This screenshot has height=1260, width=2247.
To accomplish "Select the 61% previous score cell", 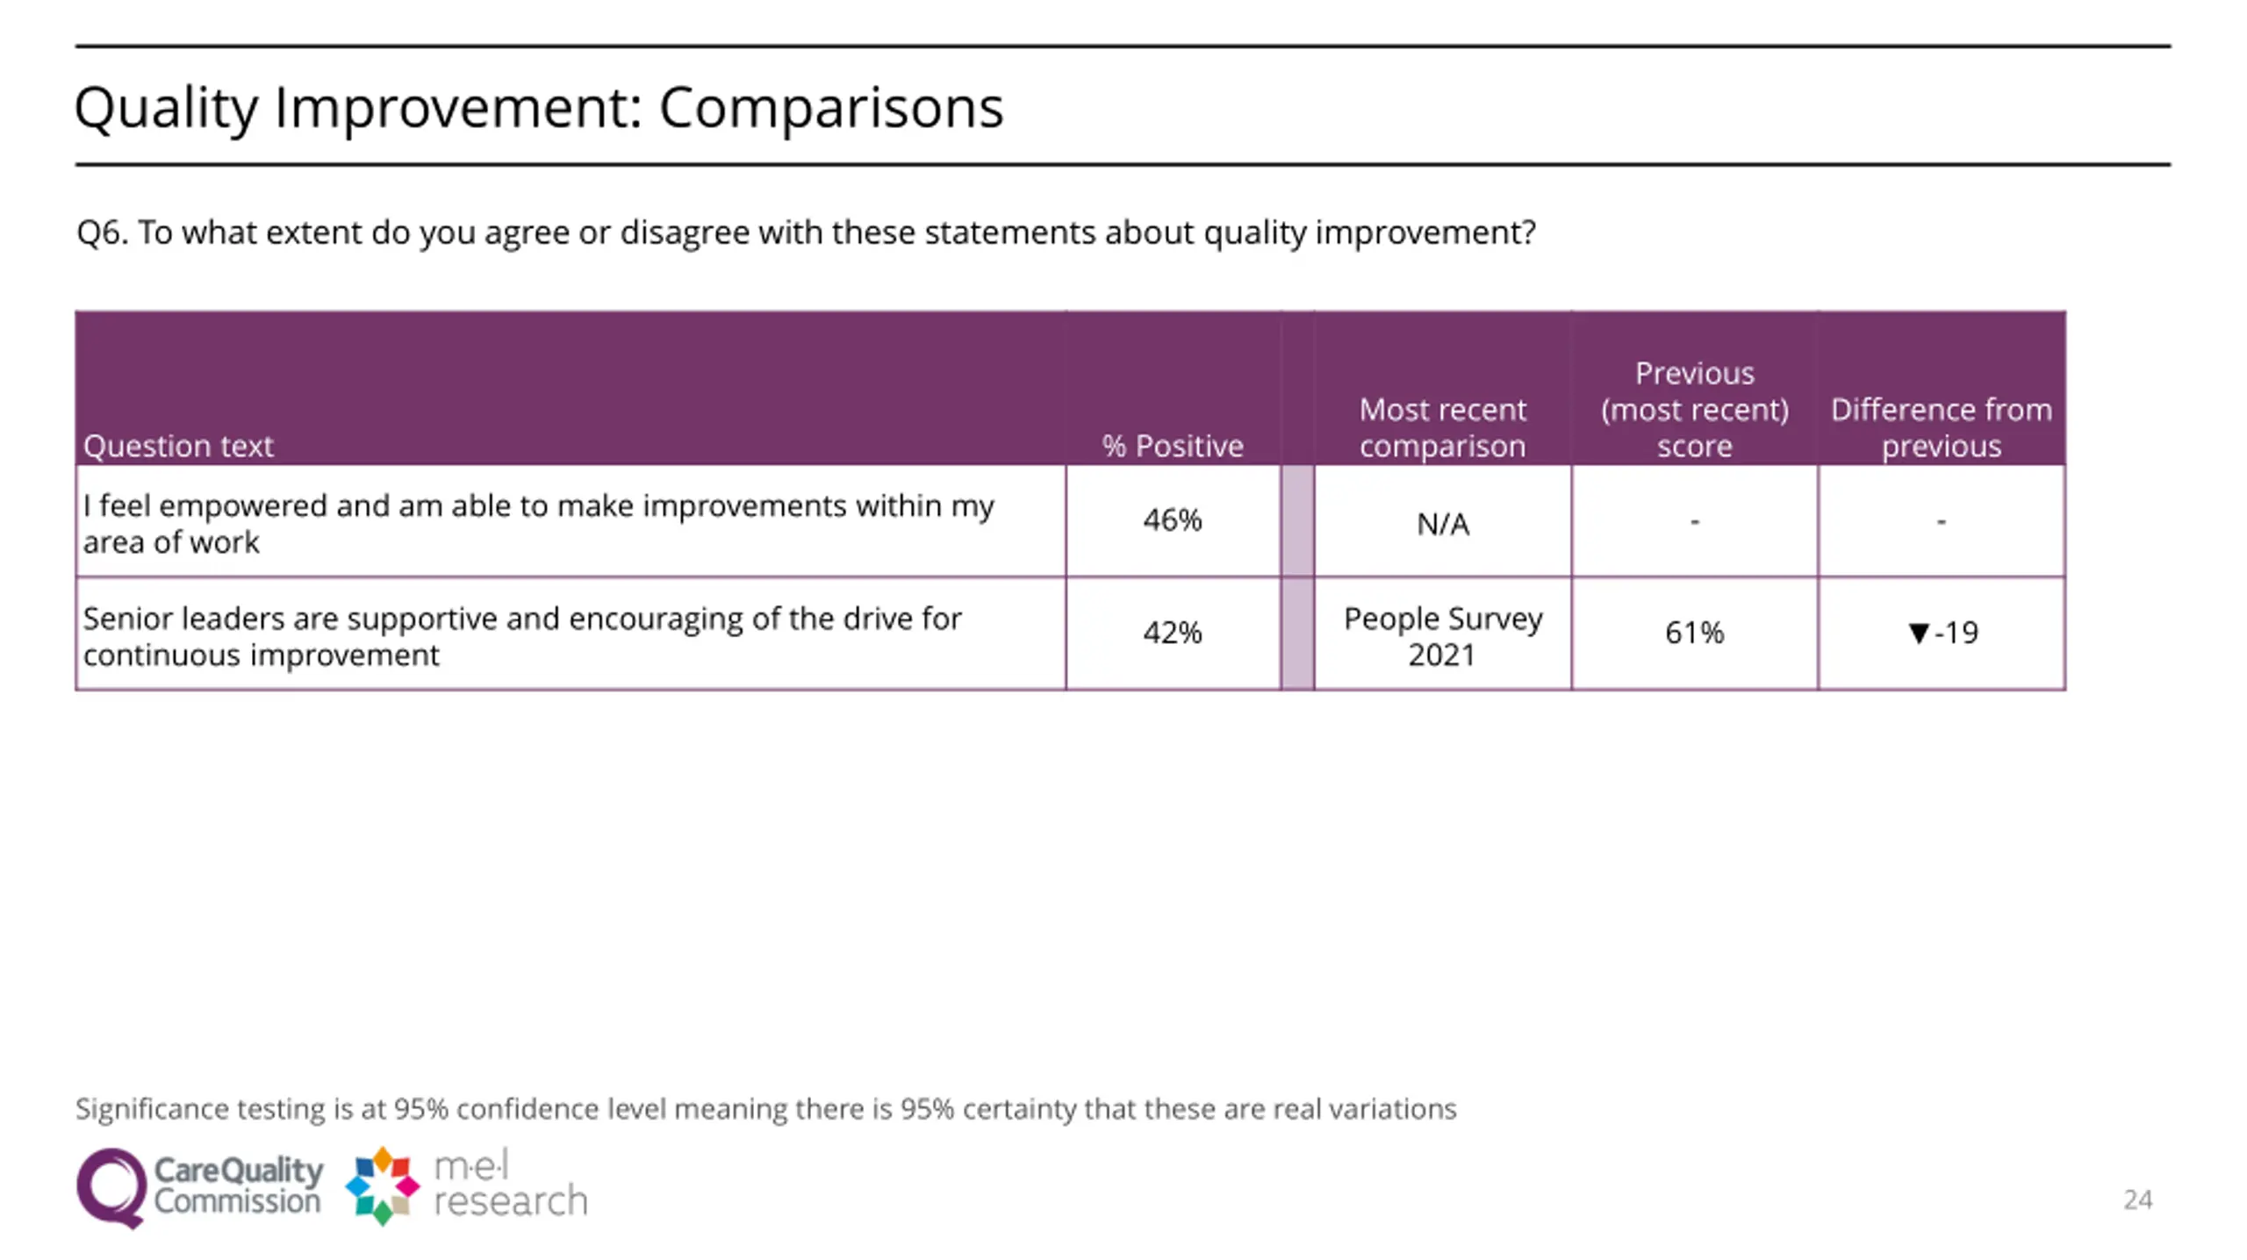I will [1694, 633].
